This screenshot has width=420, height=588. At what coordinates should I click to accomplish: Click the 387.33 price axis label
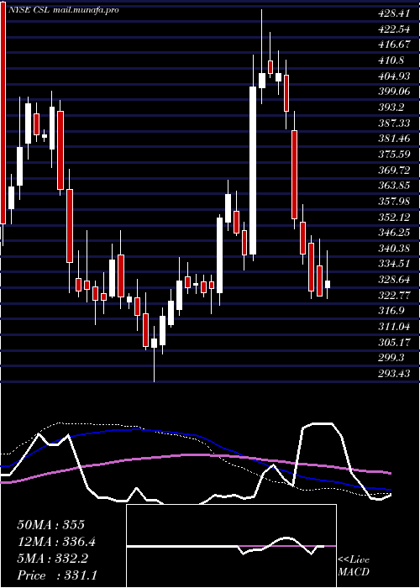[394, 123]
